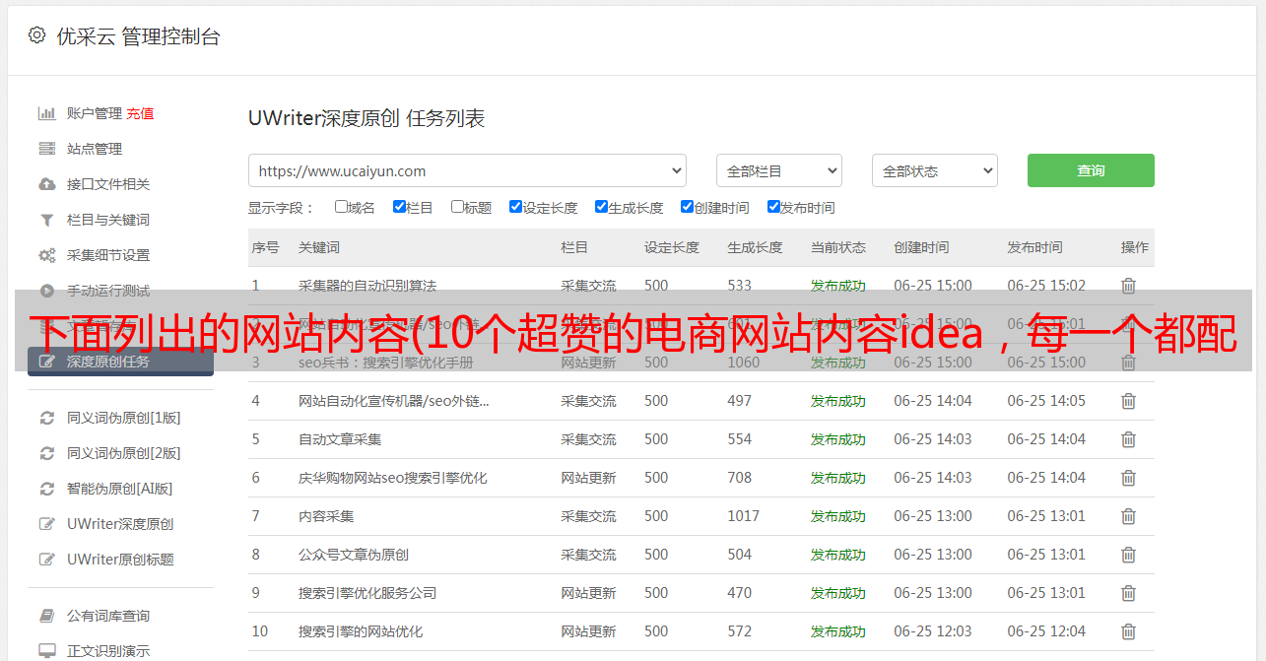Open 接口文件相关 cloud upload icon
1266x661 pixels.
click(46, 184)
